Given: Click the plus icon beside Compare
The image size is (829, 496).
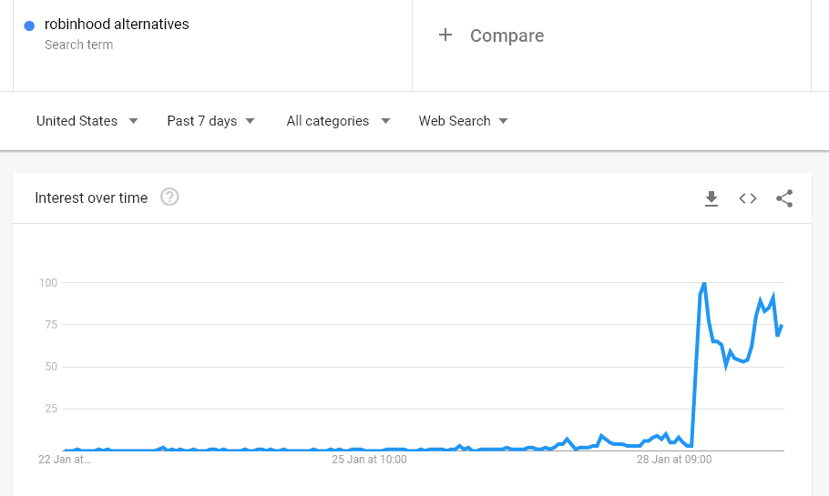Looking at the screenshot, I should (445, 35).
